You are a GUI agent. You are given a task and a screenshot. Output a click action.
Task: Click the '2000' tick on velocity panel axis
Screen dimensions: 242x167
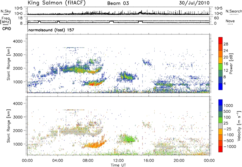18,131
